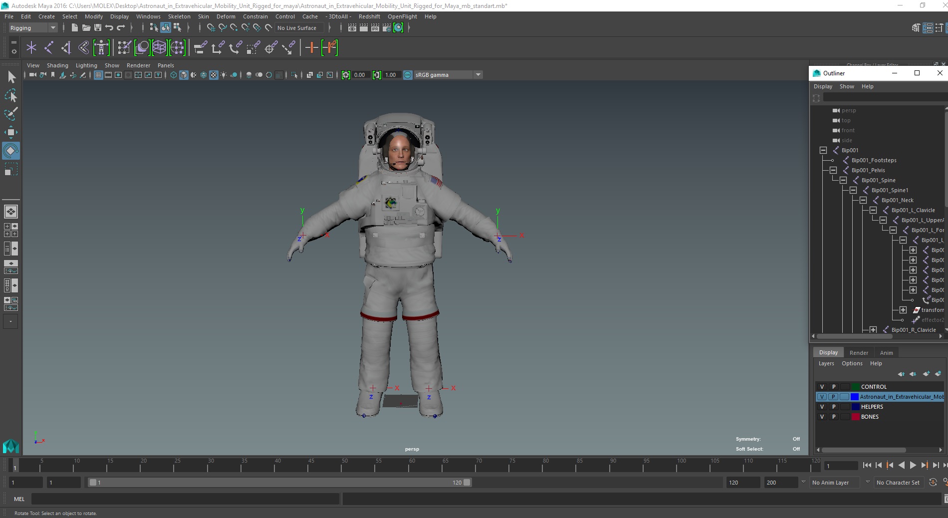This screenshot has width=948, height=518.
Task: Select the arrow Select tool
Action: (x=11, y=76)
